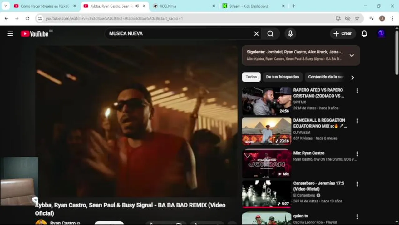Click the browser forward arrow

click(17, 18)
